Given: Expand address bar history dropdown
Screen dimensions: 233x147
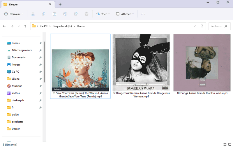Looking at the screenshot, I should coord(195,26).
